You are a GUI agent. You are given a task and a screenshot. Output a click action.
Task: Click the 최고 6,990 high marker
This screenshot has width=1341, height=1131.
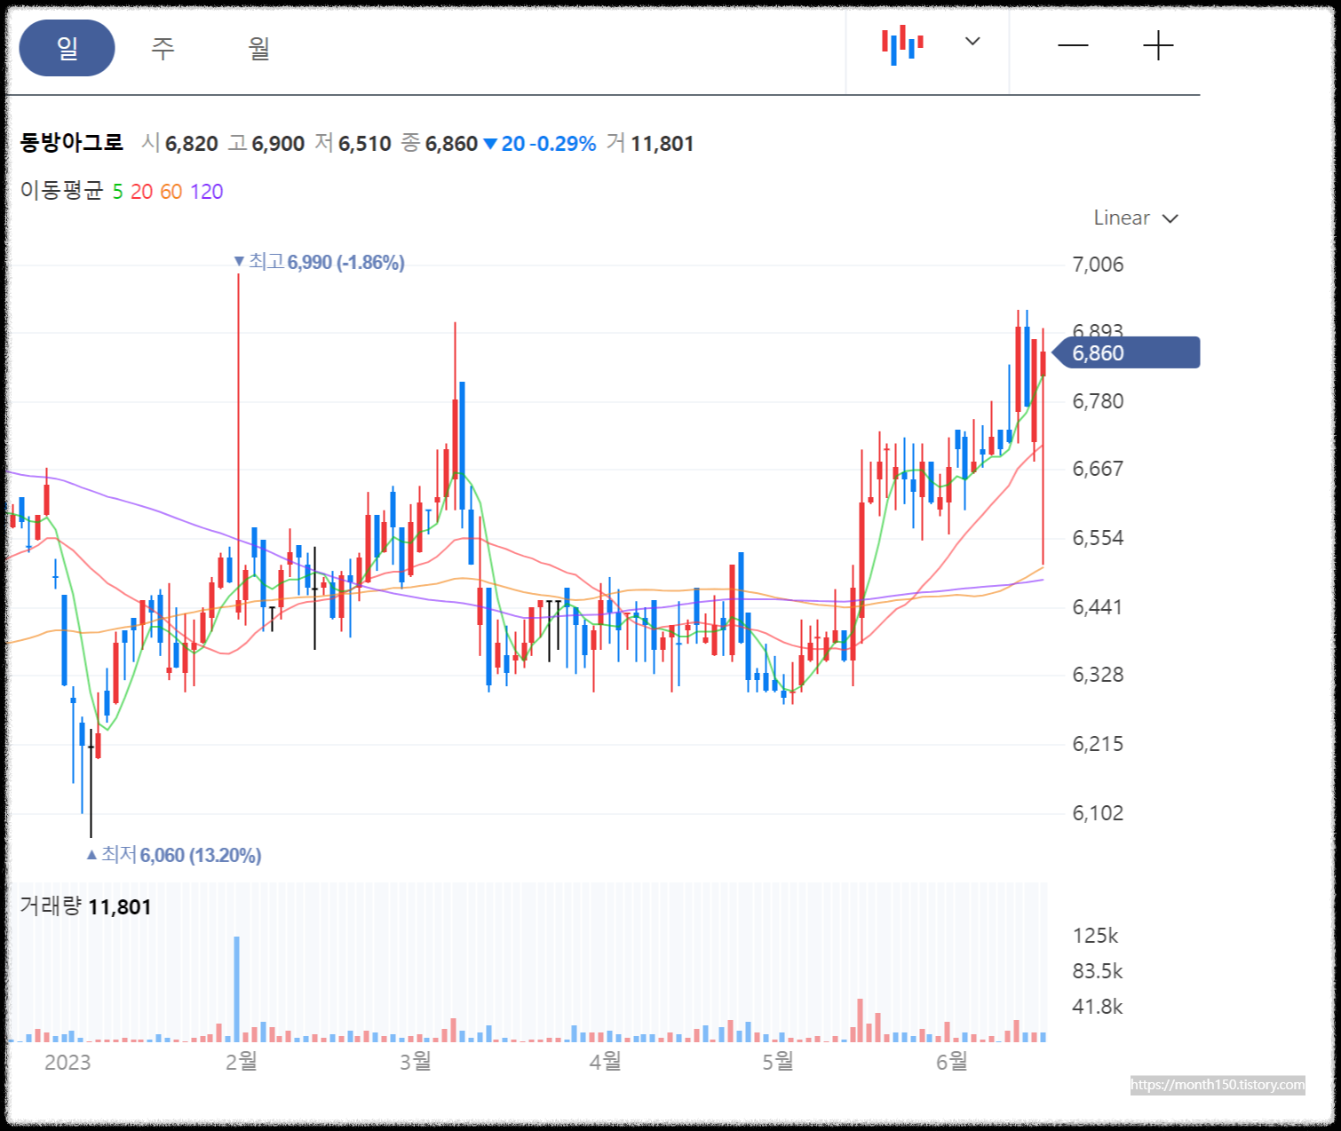[319, 262]
